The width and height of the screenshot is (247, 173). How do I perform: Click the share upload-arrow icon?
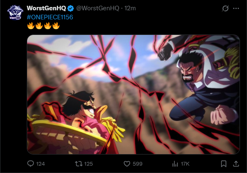click(236, 164)
